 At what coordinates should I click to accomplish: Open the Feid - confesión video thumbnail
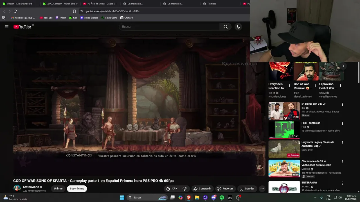click(284, 130)
